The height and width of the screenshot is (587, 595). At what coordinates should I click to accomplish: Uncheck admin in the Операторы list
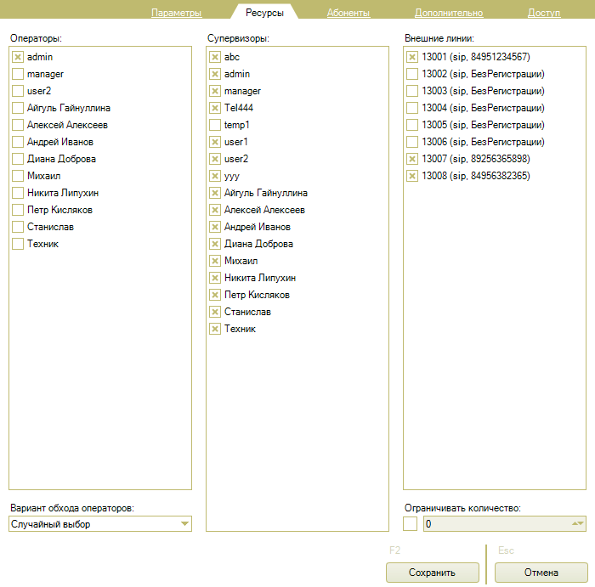tap(17, 57)
